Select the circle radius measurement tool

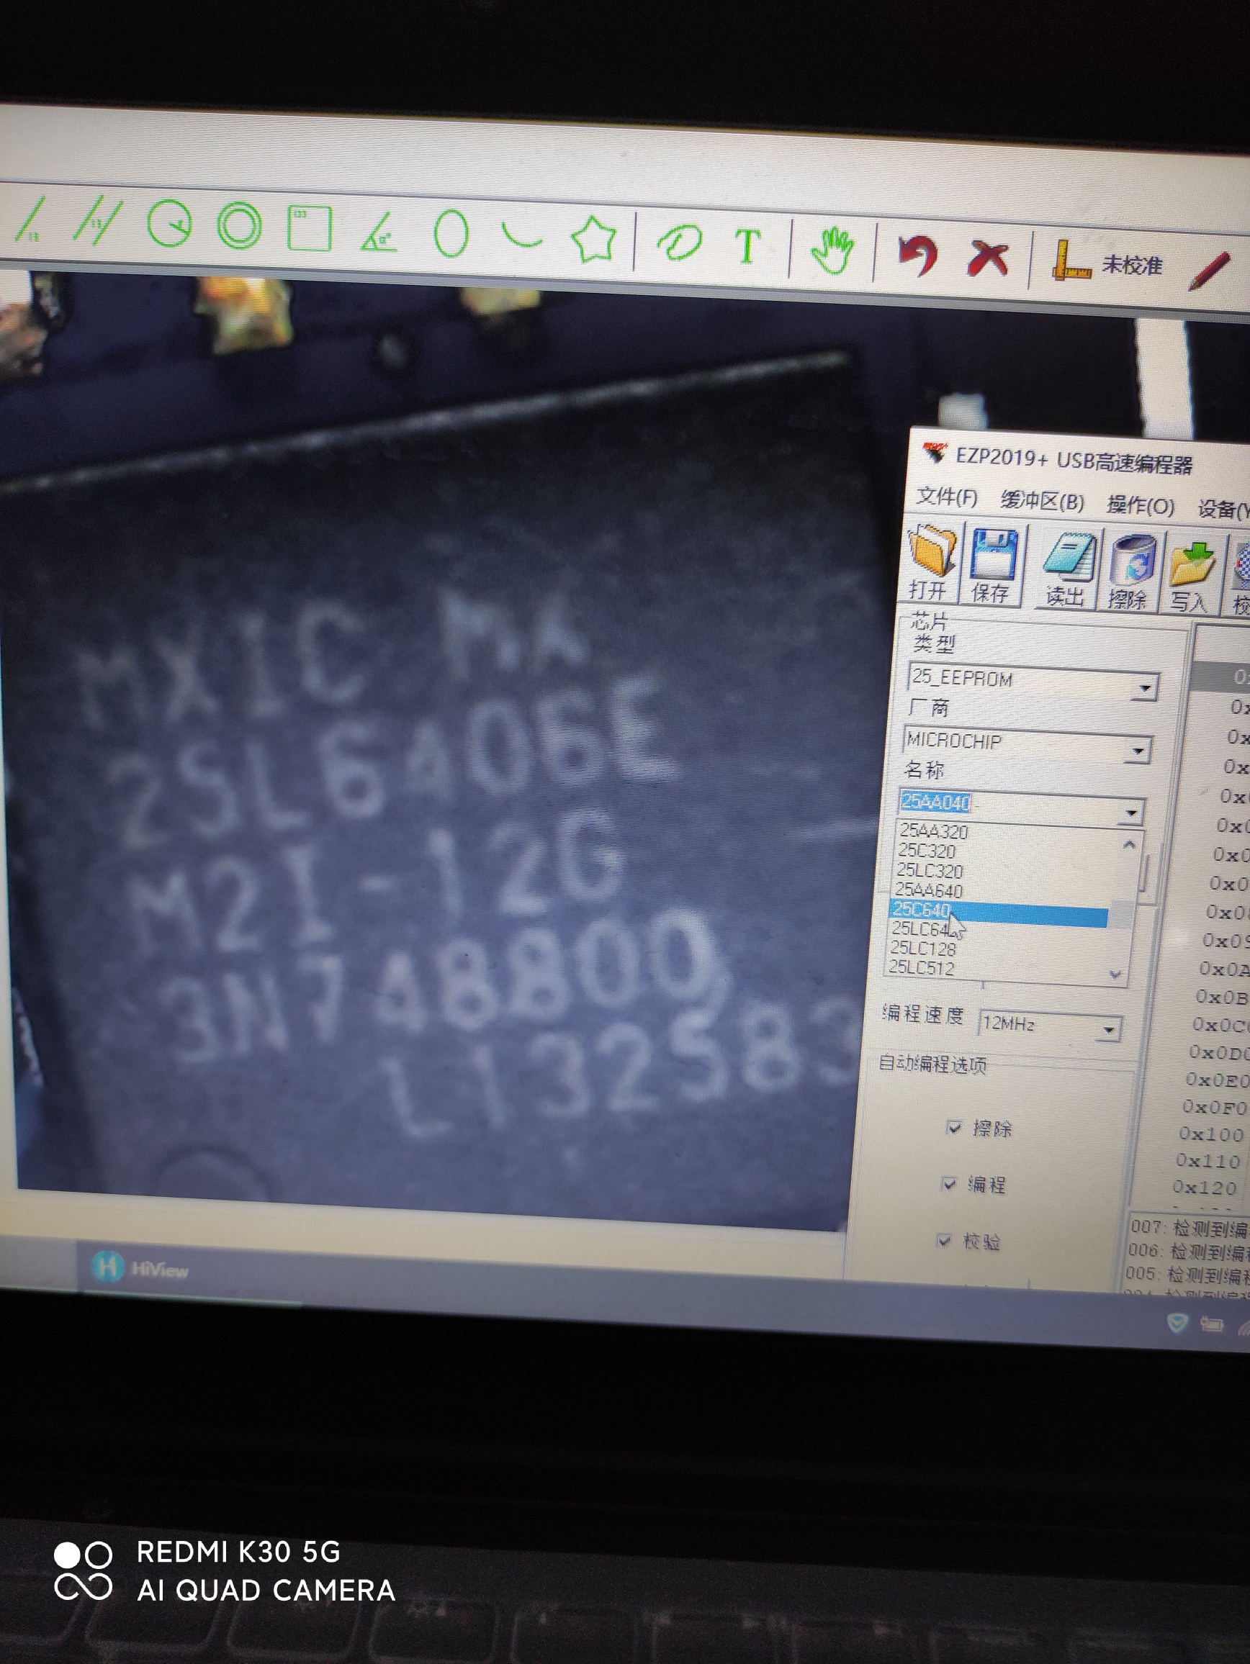168,224
